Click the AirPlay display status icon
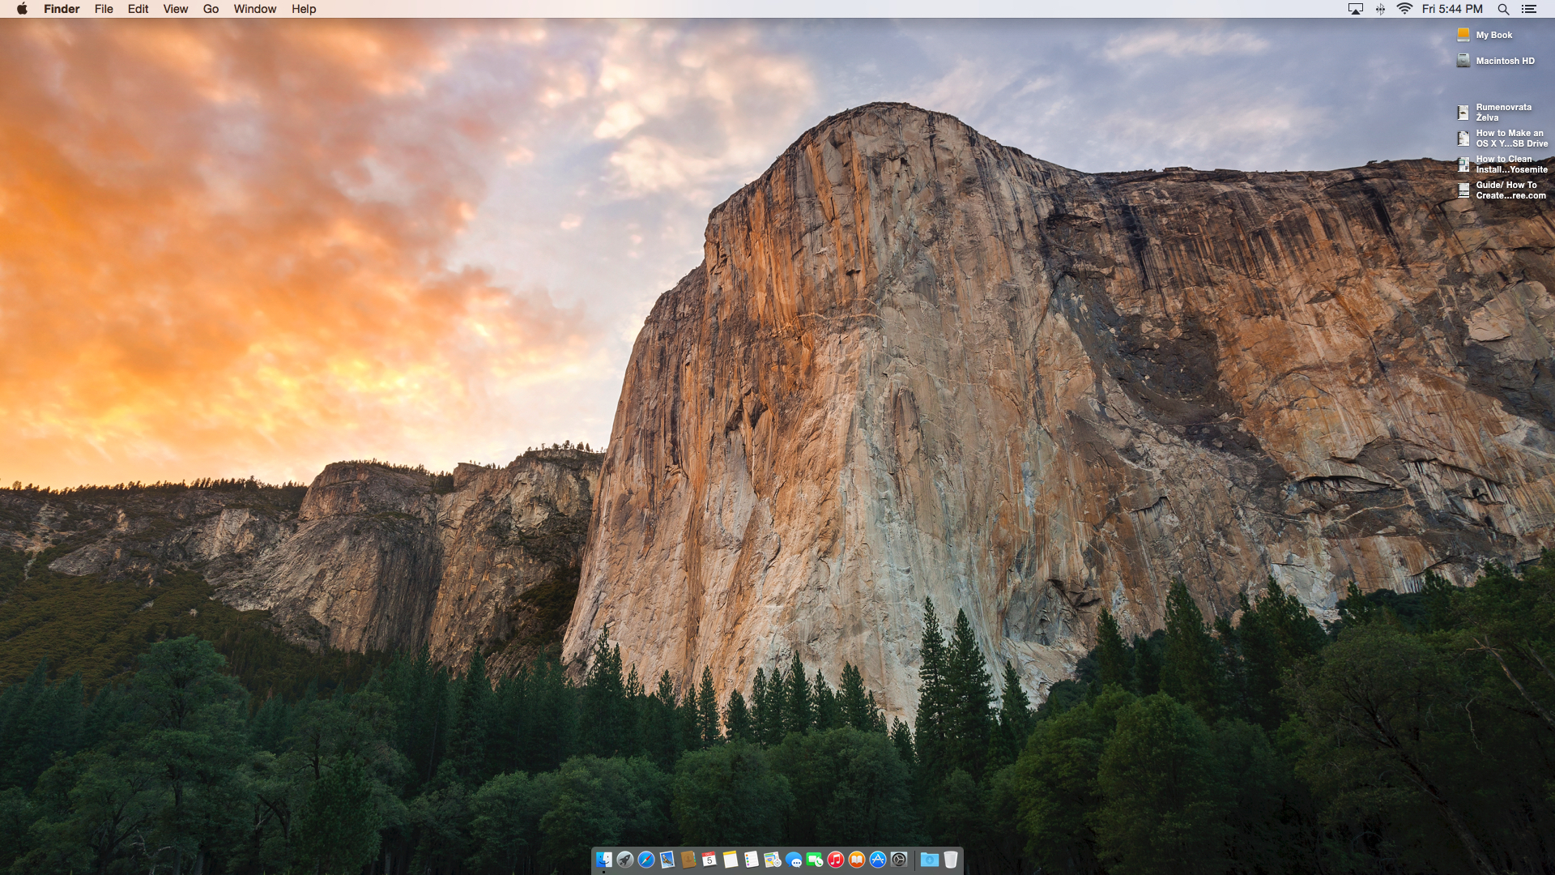1555x875 pixels. point(1355,9)
